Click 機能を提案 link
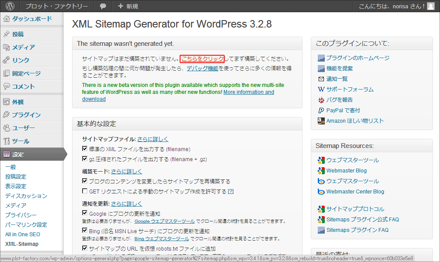This screenshot has width=440, height=262. pyautogui.click(x=340, y=68)
